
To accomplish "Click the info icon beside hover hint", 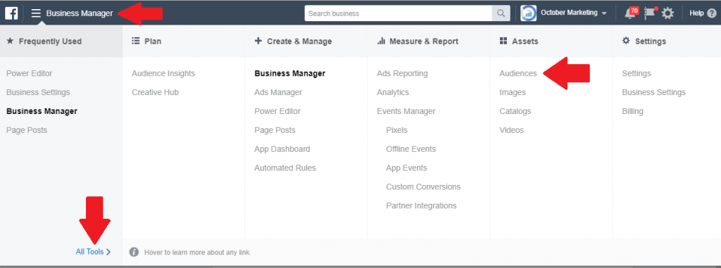I will [x=134, y=252].
